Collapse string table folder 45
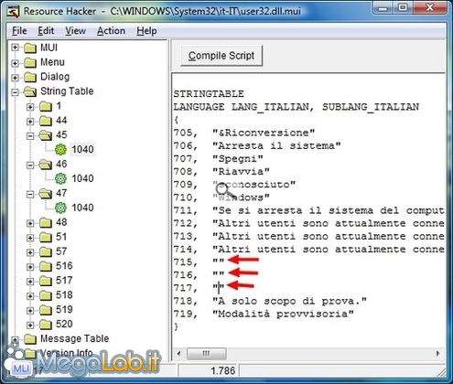453x384 pixels. coord(30,136)
